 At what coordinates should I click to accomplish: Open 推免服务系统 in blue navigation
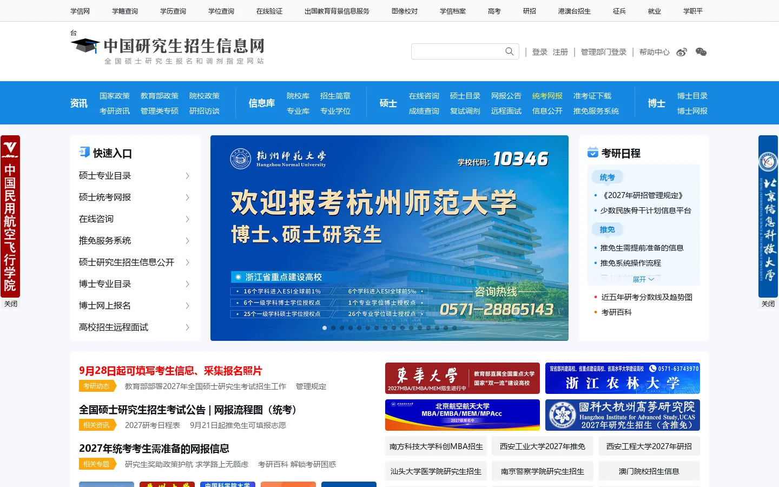pyautogui.click(x=596, y=111)
